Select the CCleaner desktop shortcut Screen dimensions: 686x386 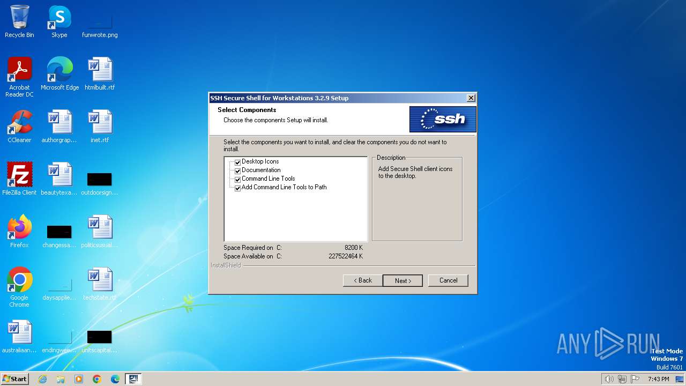pos(19,127)
